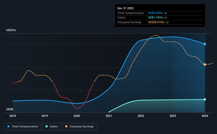Toggle the Total Compensation legend button
Viewport: 217px width, 134px height.
pos(23,127)
